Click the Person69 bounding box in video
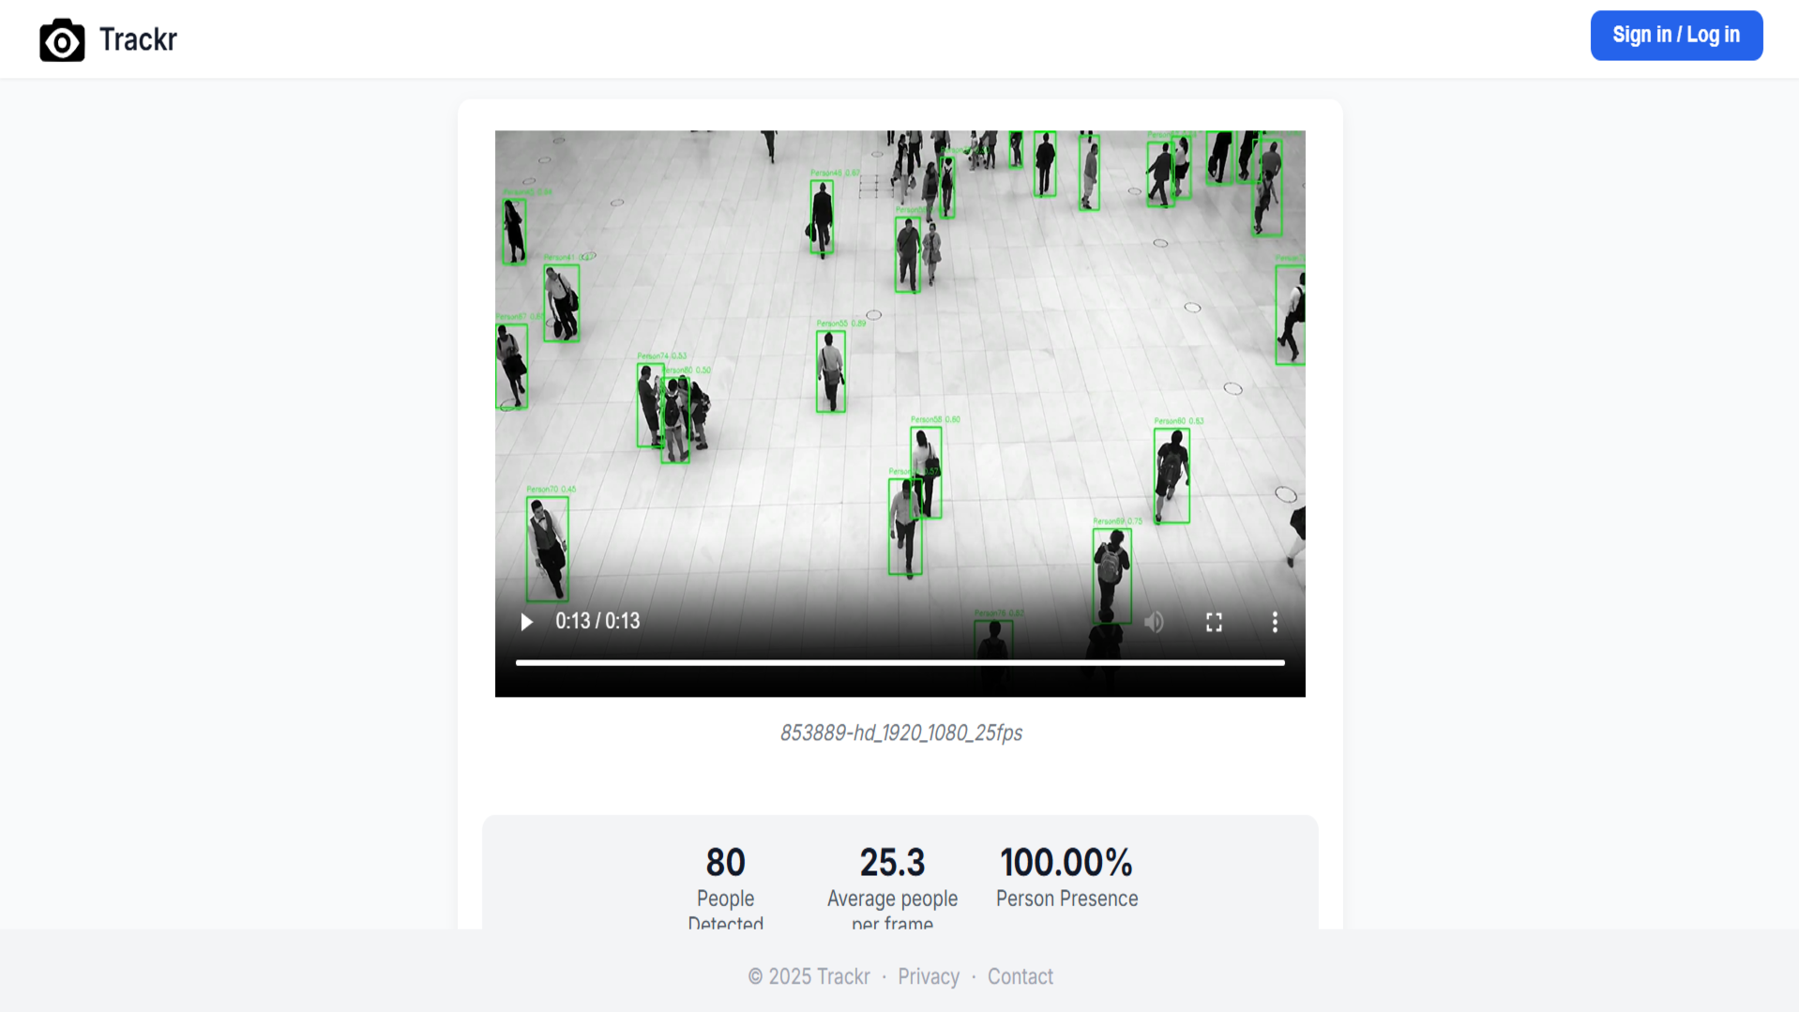Screen dimensions: 1799x1012 pyautogui.click(x=1111, y=574)
